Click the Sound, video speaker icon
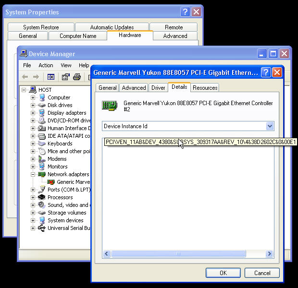This screenshot has width=298, height=288. 42,205
